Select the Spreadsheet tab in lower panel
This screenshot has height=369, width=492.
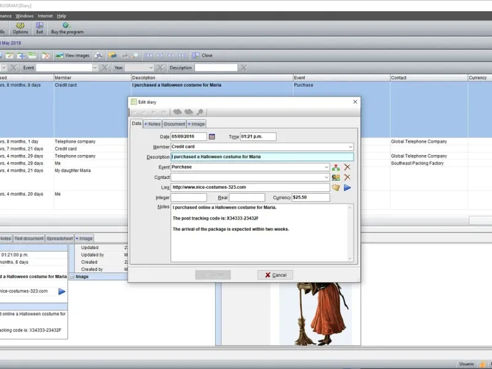[x=60, y=239]
